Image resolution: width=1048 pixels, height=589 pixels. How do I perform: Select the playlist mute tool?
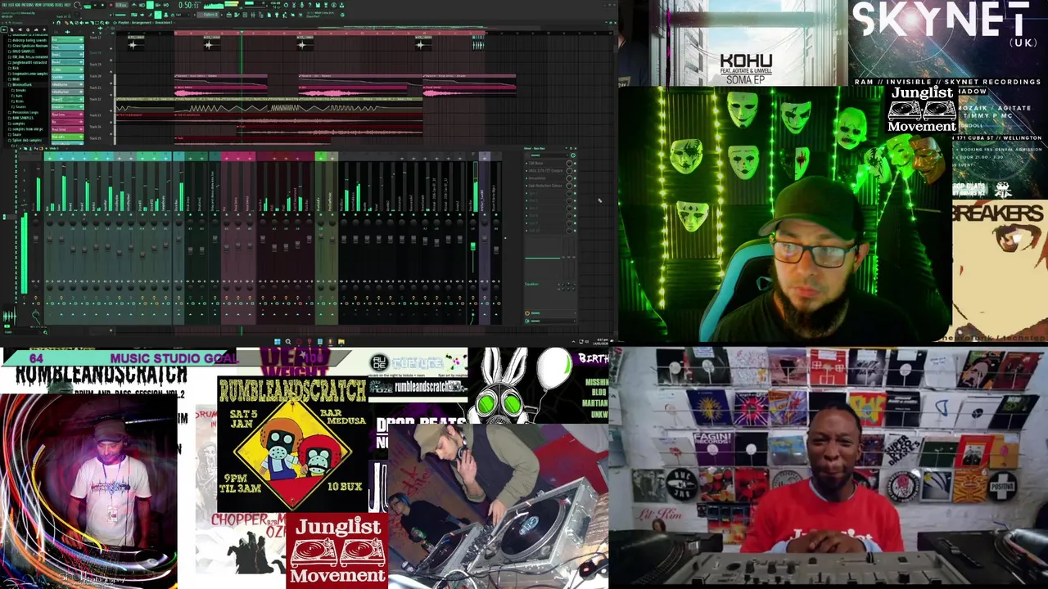82,23
